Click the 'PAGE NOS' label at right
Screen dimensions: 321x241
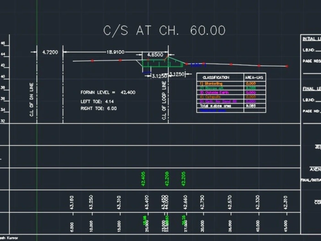pyautogui.click(x=312, y=61)
